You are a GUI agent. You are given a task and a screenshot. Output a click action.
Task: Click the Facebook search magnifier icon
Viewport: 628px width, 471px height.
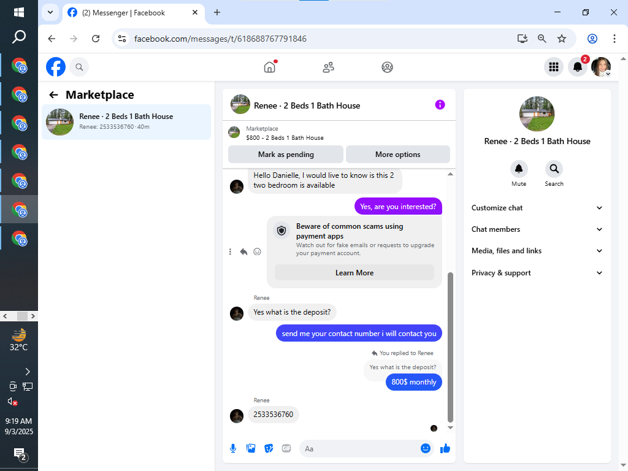[x=79, y=67]
